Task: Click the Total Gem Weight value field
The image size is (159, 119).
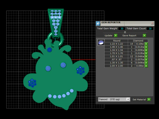Action: (x=122, y=28)
